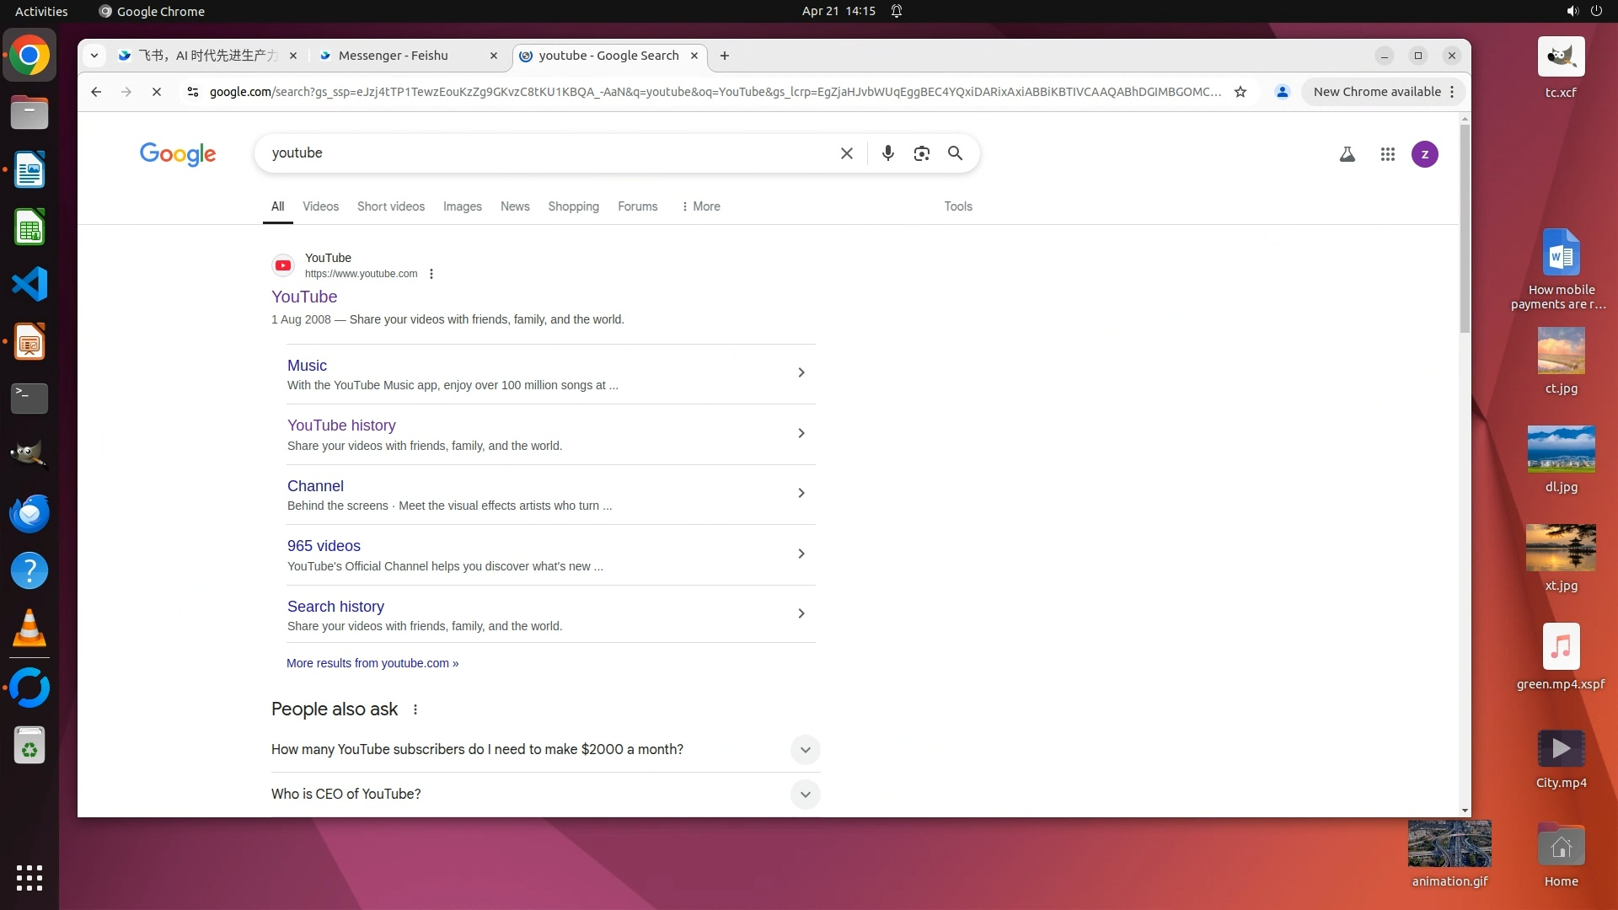
Task: Bookmark this page with star icon
Action: [1240, 92]
